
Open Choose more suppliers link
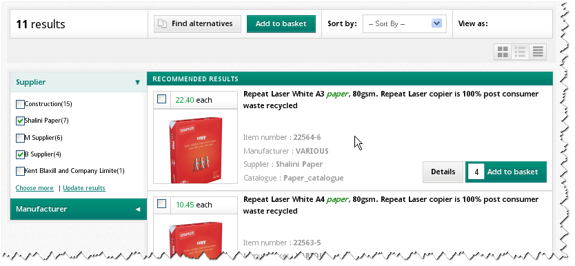(x=34, y=188)
